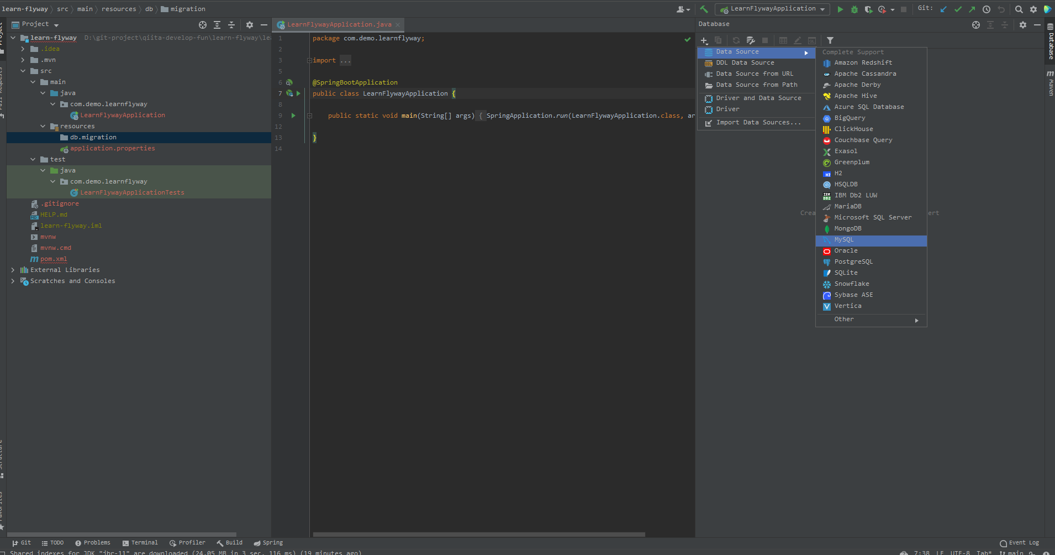
Task: Click the JetBrains Space icon at top right
Action: click(1047, 9)
